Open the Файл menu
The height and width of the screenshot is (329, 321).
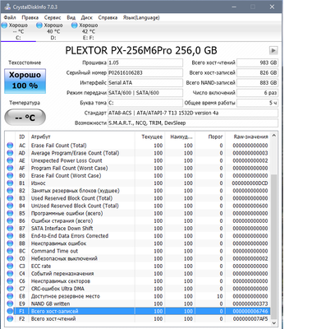tap(10, 17)
